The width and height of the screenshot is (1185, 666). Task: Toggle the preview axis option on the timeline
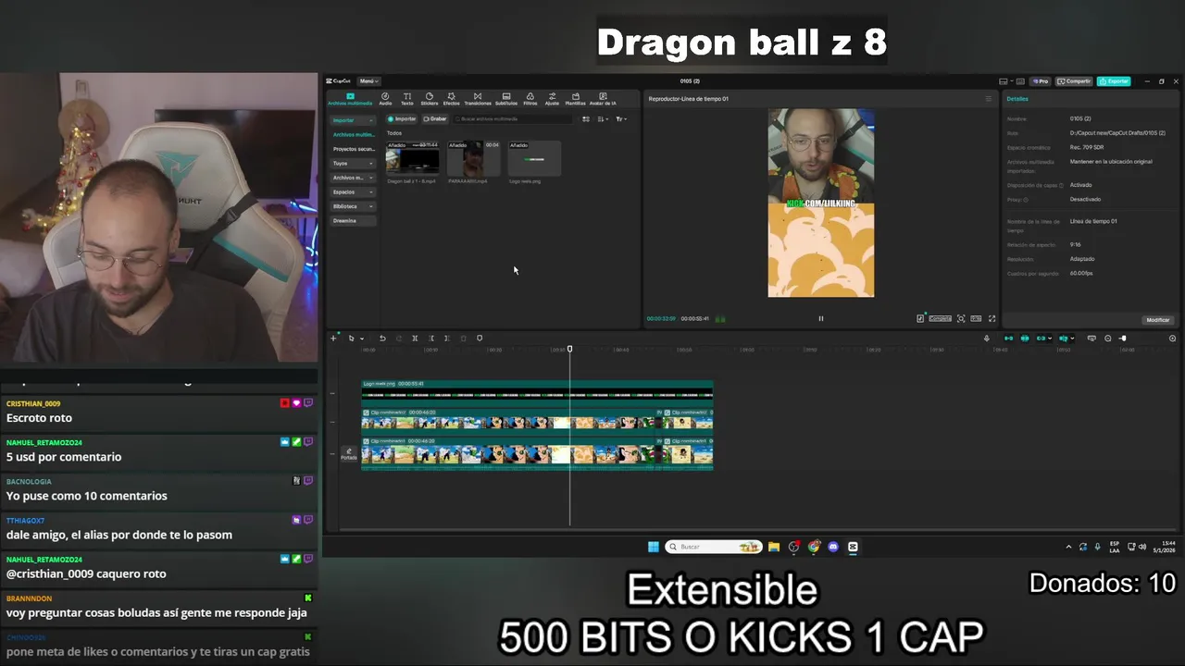[1065, 339]
